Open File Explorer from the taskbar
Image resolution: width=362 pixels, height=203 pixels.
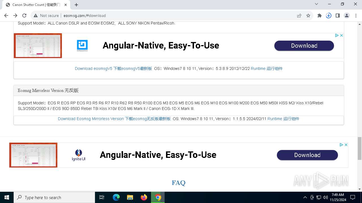[130, 197]
